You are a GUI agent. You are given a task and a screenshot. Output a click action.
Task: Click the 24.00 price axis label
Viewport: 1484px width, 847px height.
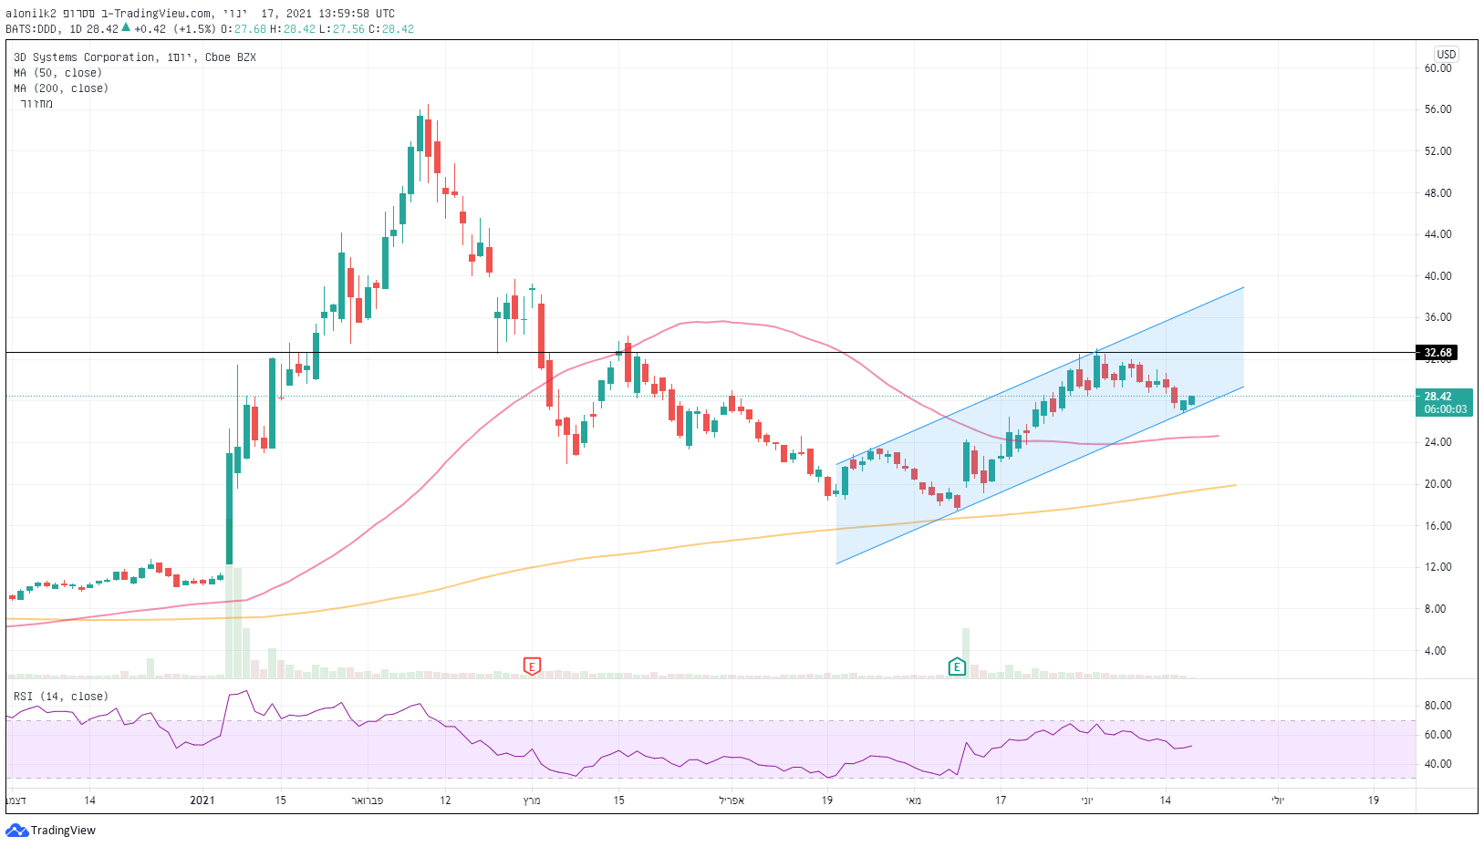tap(1437, 442)
